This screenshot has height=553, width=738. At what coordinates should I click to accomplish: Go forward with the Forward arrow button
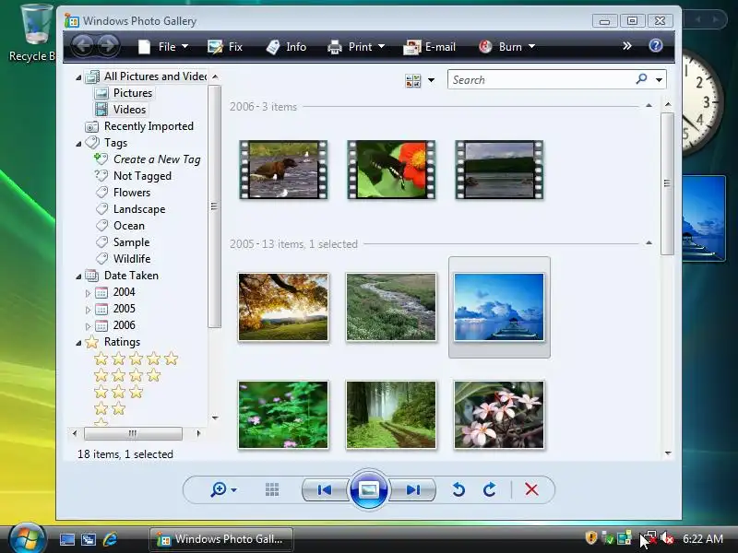[x=108, y=46]
